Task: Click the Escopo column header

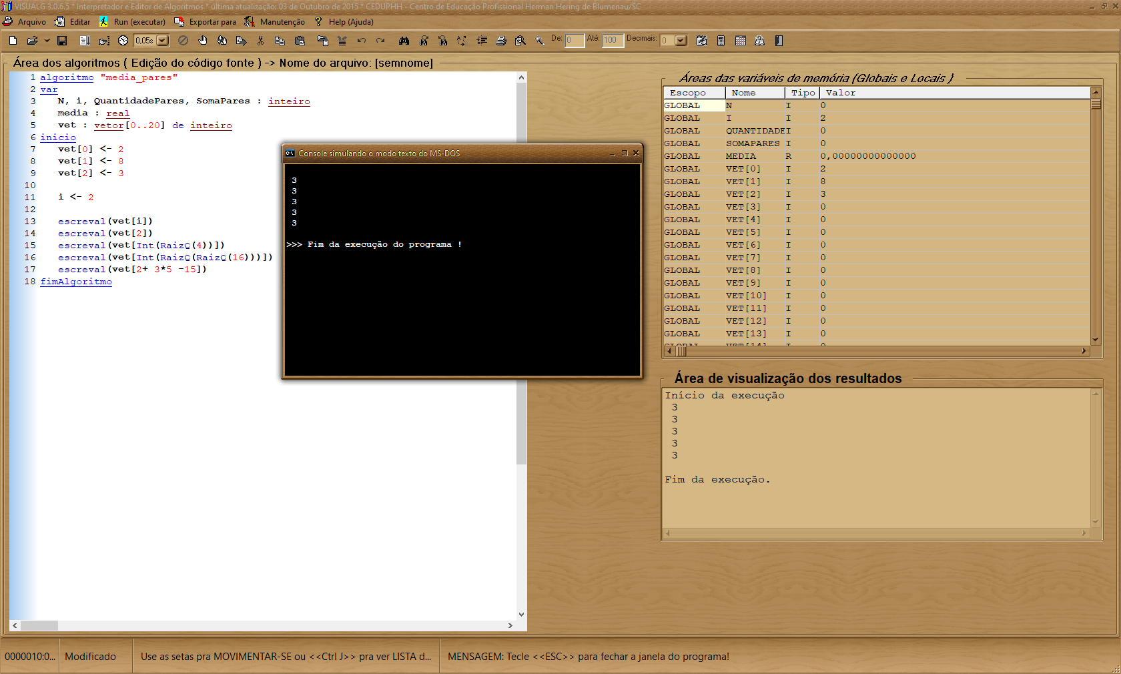Action: coord(694,93)
